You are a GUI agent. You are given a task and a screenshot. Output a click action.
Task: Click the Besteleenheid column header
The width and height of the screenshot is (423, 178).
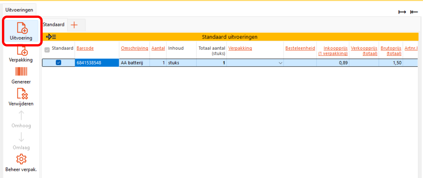point(300,48)
